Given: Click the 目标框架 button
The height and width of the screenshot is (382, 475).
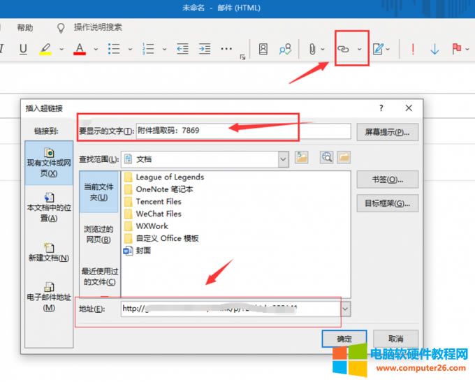Looking at the screenshot, I should click(388, 203).
